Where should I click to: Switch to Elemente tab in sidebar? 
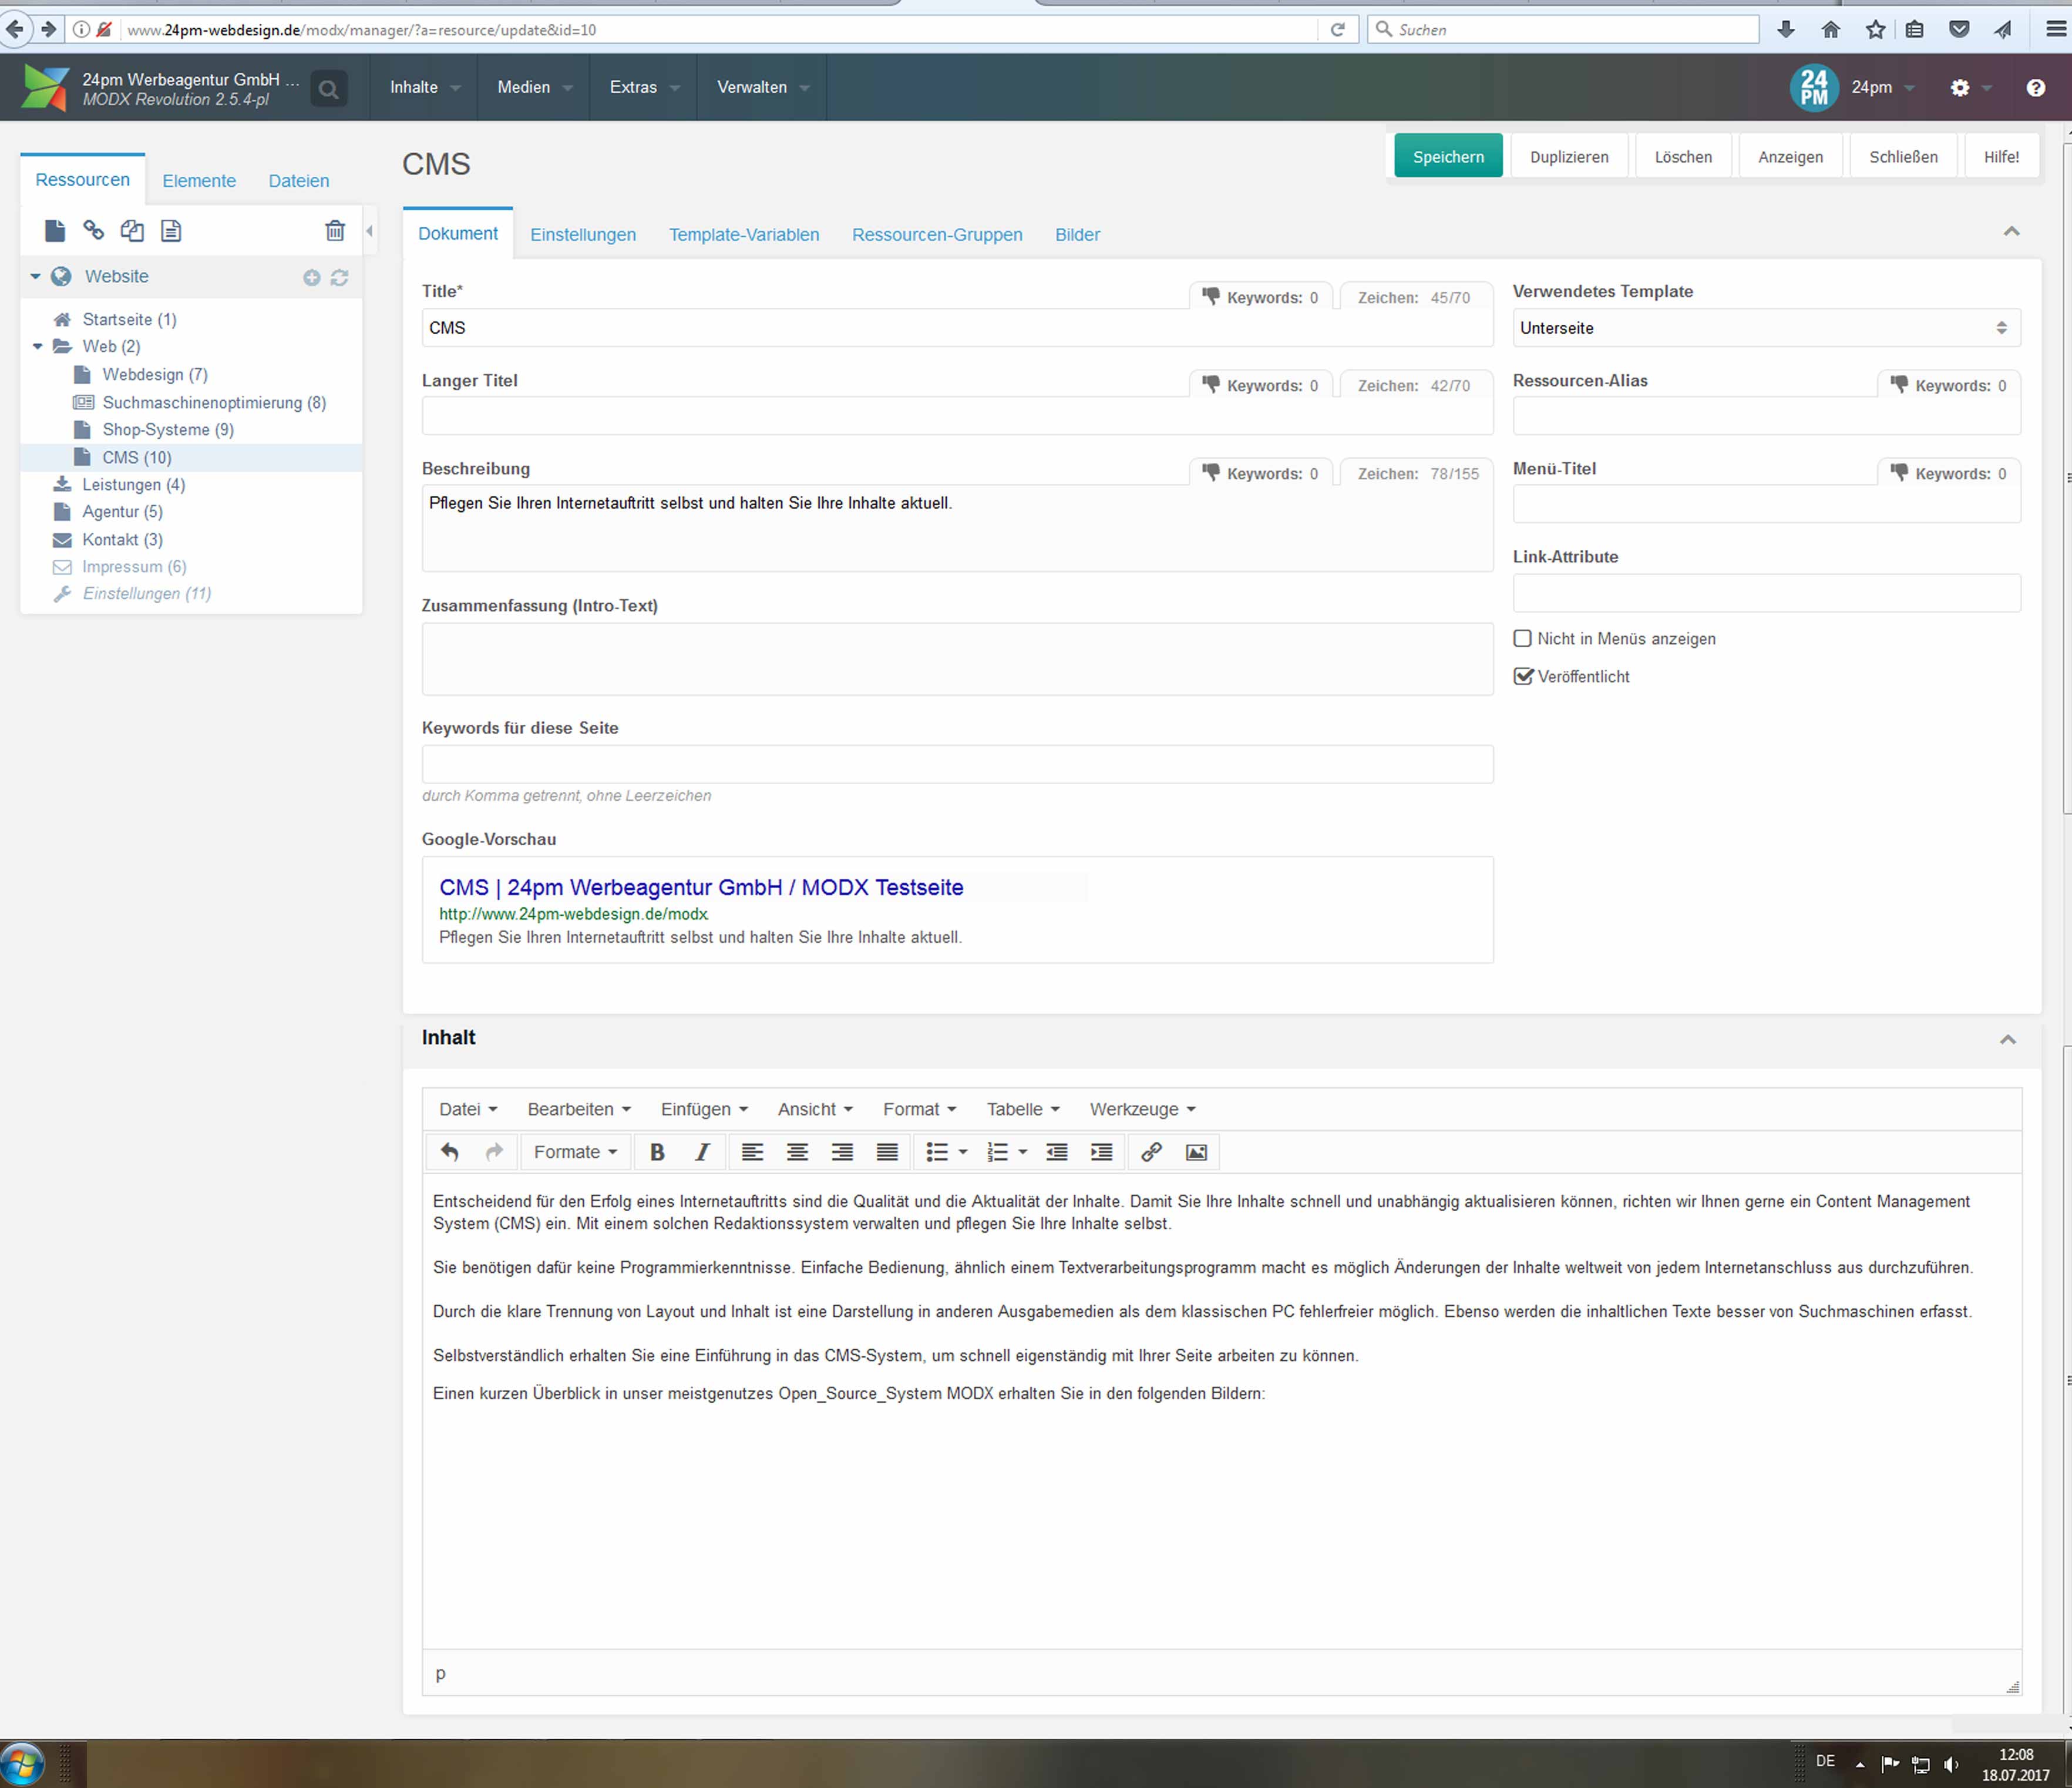pos(199,181)
